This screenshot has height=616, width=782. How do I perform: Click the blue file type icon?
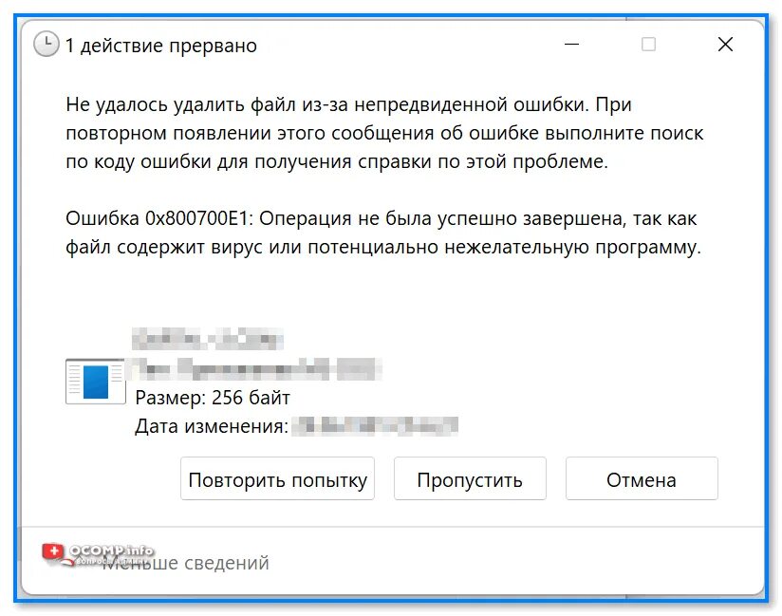click(95, 382)
